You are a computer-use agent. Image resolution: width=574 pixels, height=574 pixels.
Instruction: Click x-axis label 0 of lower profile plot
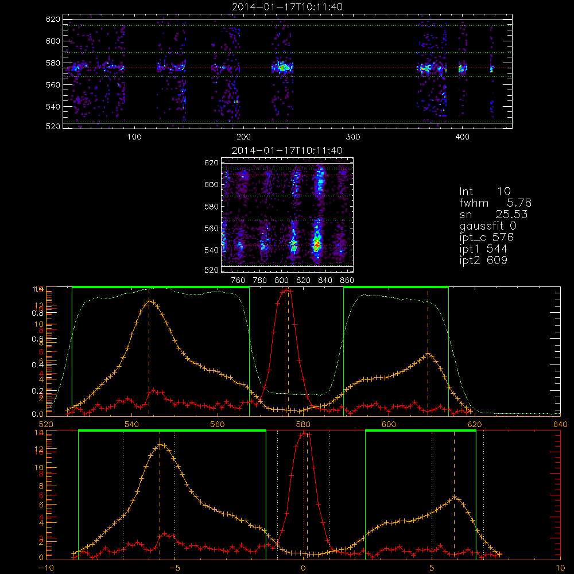coord(303,568)
